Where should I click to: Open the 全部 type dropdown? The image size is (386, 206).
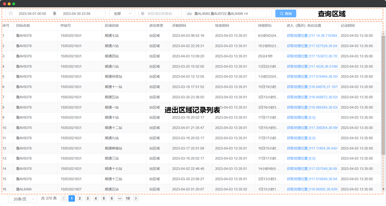click(x=122, y=14)
